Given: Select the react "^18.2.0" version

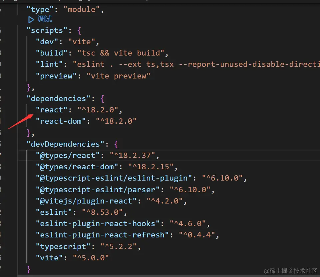Looking at the screenshot, I should 98,110.
